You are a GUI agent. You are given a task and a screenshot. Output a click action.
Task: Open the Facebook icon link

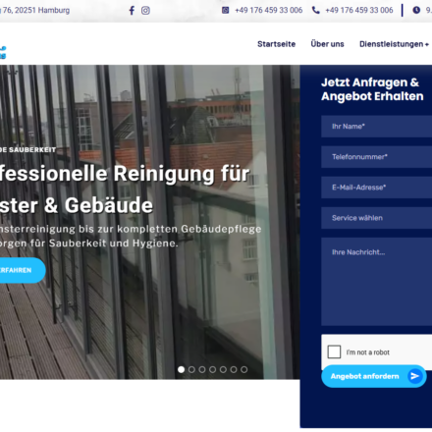(x=132, y=11)
